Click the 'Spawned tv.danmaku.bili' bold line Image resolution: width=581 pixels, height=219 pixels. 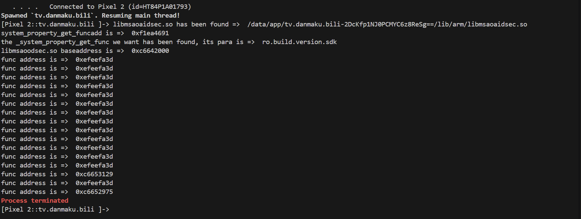click(48, 16)
